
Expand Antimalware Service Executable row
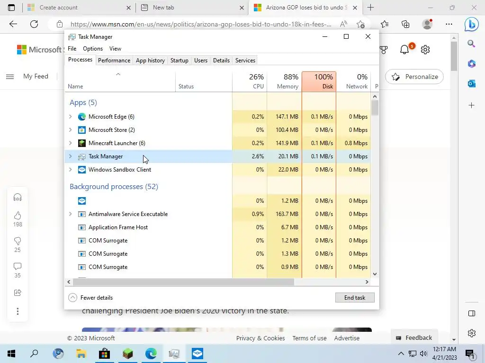tap(70, 214)
